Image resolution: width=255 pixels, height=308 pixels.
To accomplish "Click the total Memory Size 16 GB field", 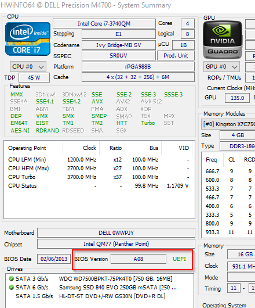I will (241, 255).
